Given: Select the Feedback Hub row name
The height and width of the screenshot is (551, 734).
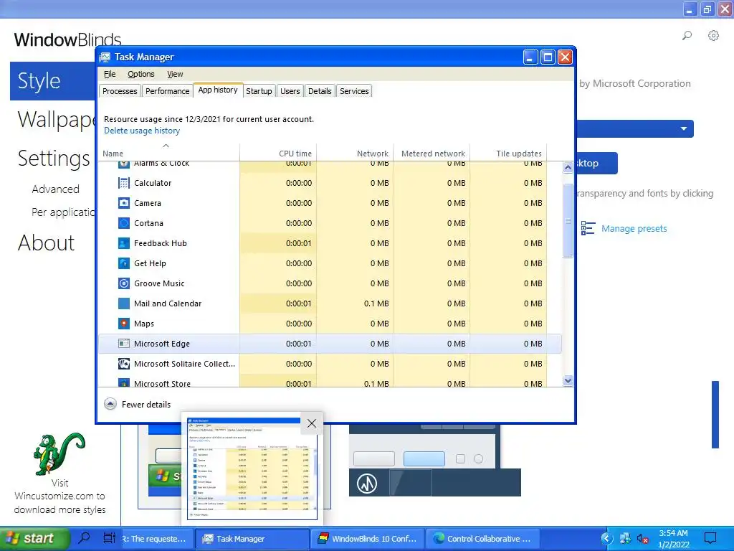Looking at the screenshot, I should coord(160,244).
